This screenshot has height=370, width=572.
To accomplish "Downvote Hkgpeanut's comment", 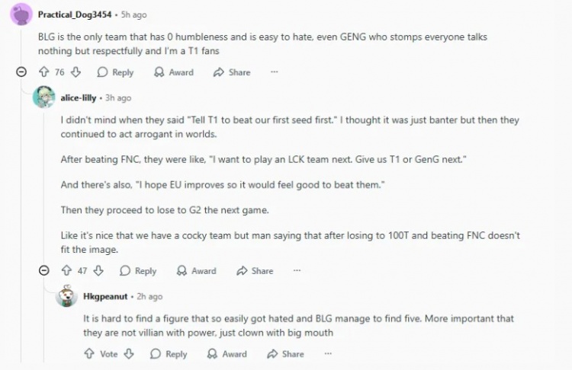I will click(x=129, y=354).
